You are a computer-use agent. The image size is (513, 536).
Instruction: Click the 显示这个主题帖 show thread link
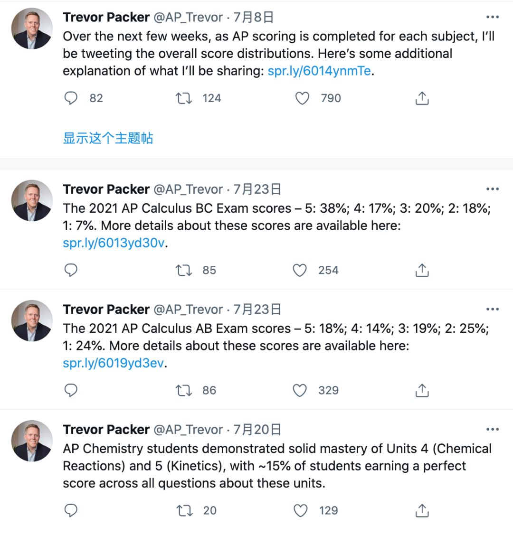coord(108,138)
